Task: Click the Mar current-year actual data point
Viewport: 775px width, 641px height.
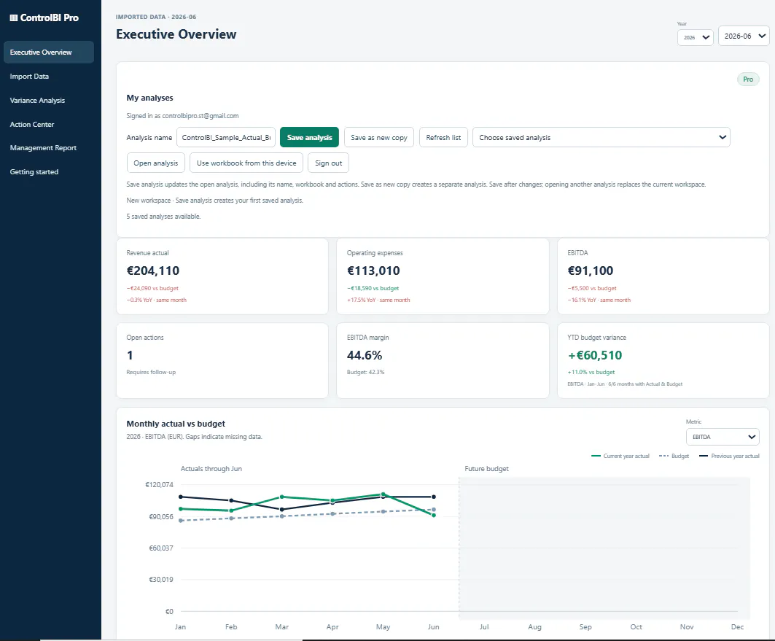Action: click(x=281, y=497)
